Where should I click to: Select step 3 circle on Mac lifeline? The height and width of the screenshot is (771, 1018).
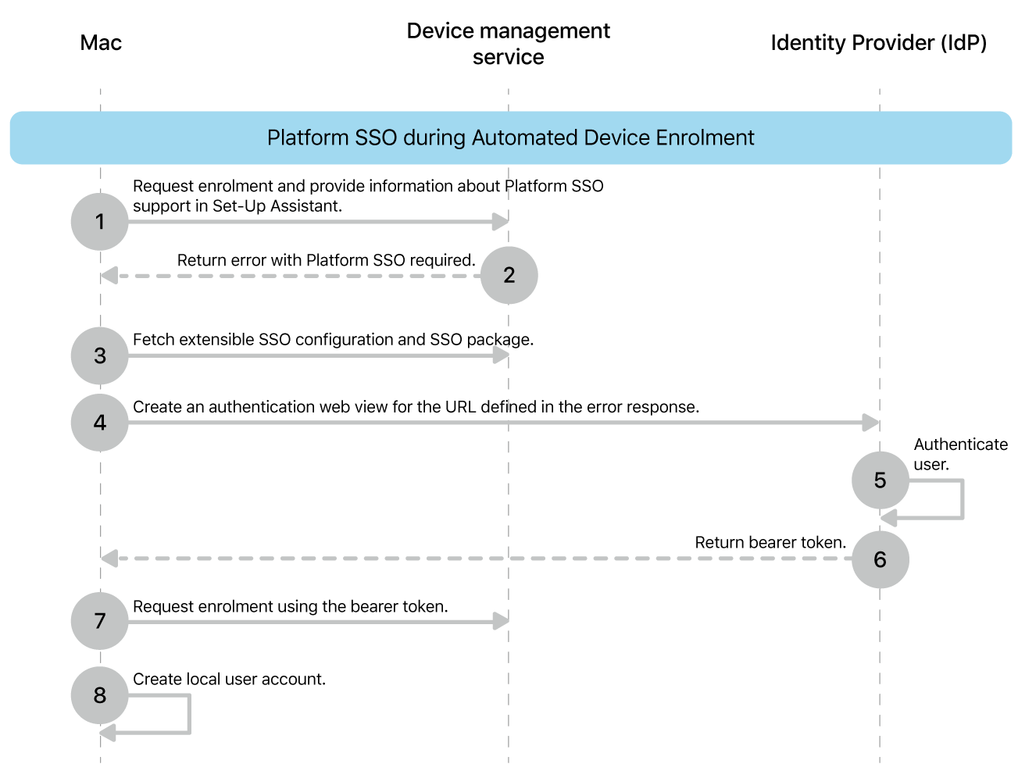tap(99, 355)
